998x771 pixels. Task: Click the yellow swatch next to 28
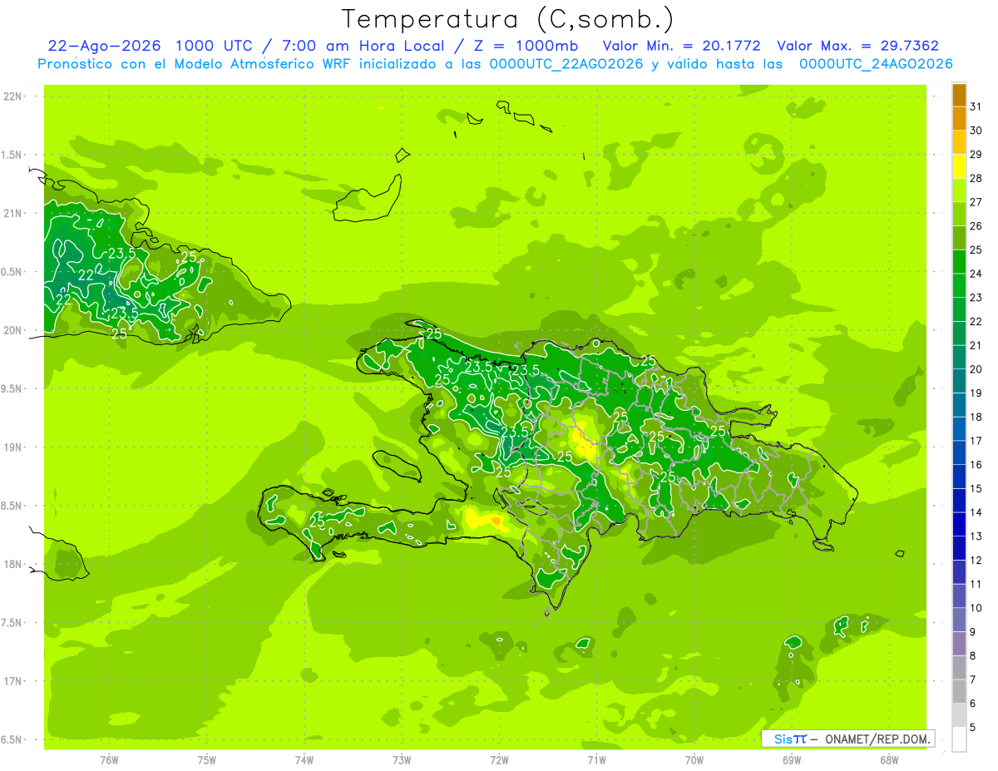959,166
